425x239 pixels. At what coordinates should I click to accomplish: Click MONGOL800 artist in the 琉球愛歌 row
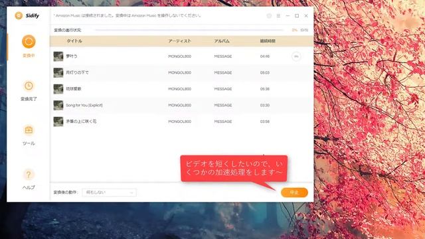(180, 89)
